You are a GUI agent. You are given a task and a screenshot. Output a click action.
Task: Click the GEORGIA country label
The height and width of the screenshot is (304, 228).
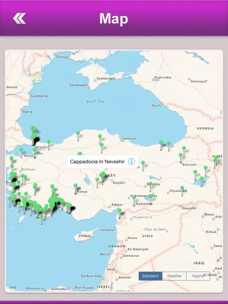205,128
